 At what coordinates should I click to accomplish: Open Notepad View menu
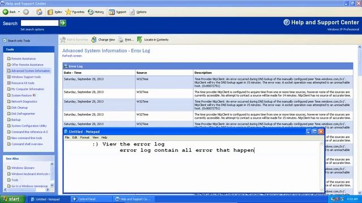coord(96,138)
